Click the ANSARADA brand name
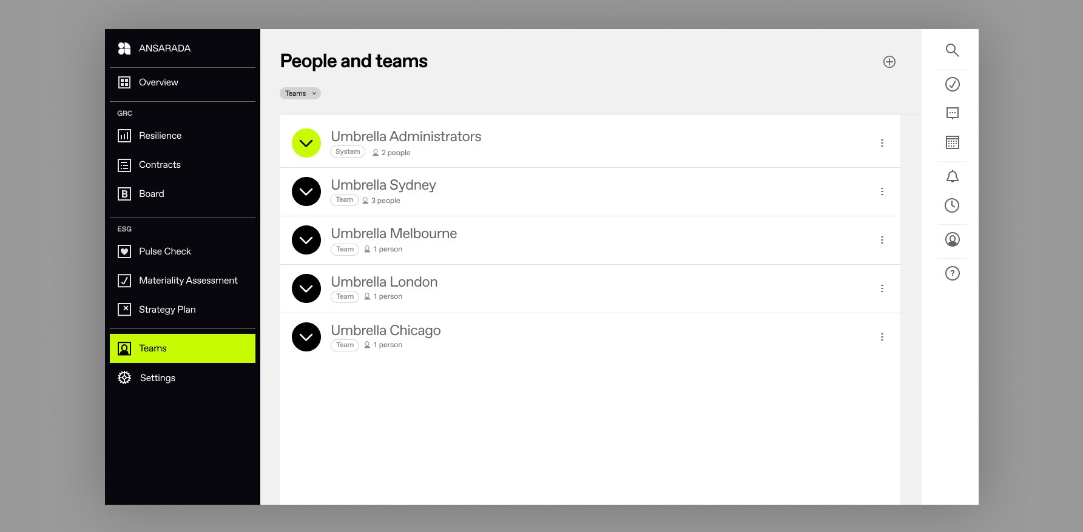The width and height of the screenshot is (1083, 532). pyautogui.click(x=164, y=48)
